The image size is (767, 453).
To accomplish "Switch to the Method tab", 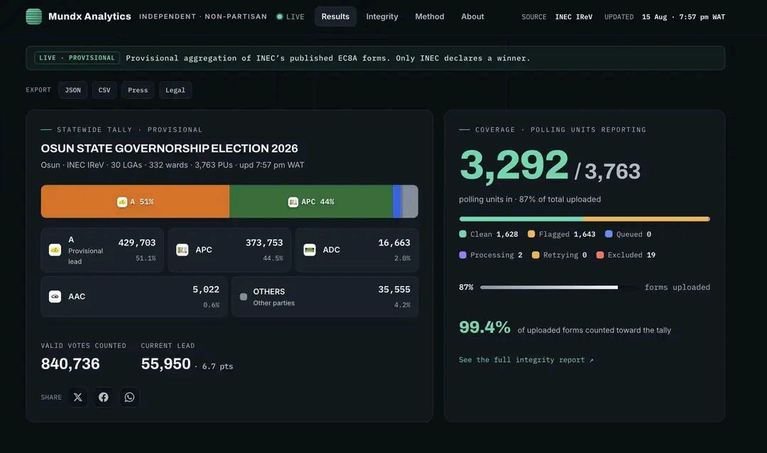I will pos(430,16).
